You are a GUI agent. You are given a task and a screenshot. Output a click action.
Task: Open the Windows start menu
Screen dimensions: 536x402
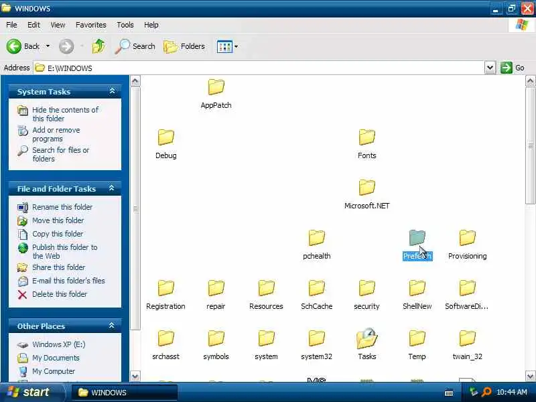[x=31, y=392]
